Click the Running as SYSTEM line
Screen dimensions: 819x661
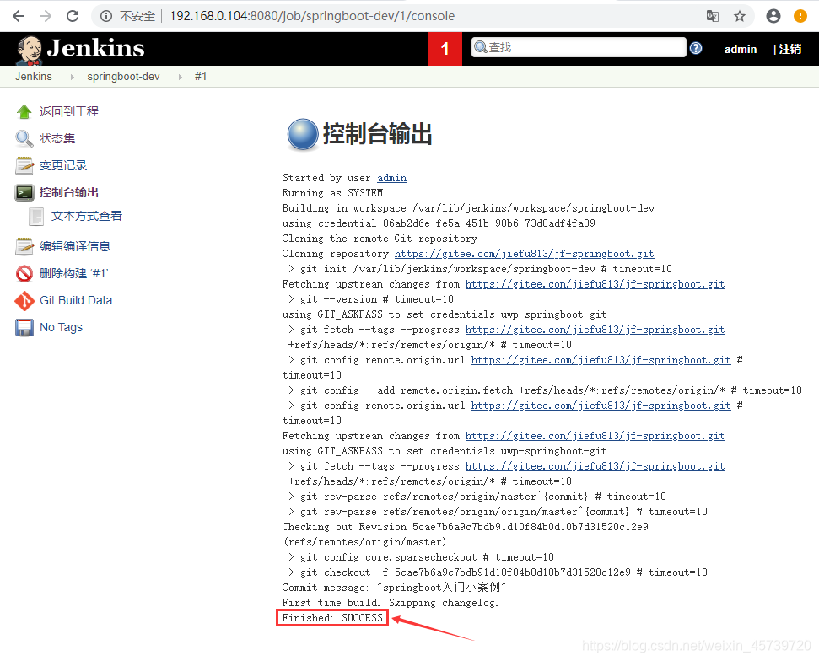(332, 193)
